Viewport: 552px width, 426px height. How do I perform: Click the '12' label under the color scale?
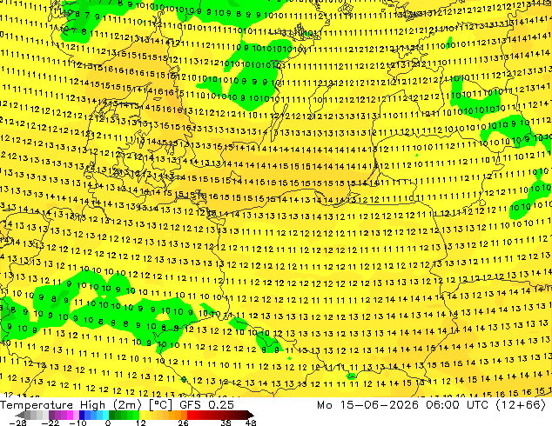pyautogui.click(x=141, y=423)
